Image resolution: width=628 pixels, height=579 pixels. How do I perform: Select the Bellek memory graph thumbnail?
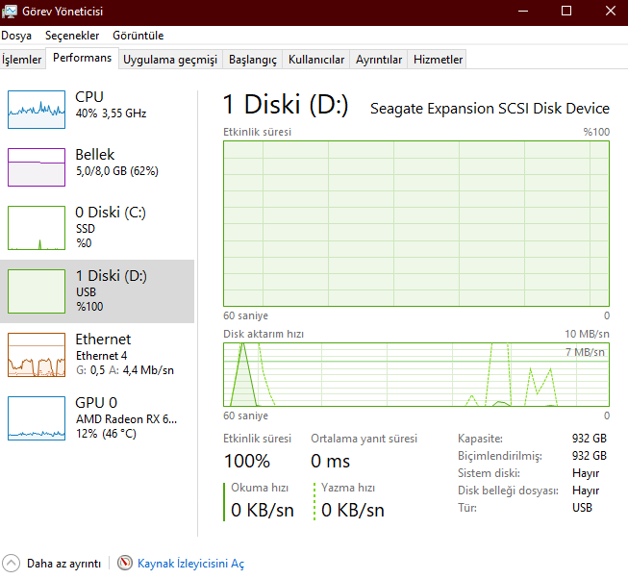coord(36,166)
